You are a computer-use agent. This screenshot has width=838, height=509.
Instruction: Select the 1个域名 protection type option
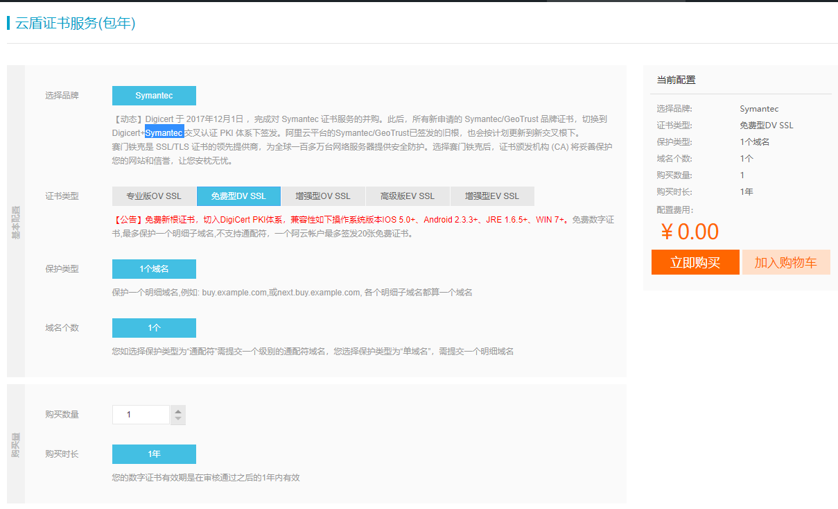coord(154,269)
